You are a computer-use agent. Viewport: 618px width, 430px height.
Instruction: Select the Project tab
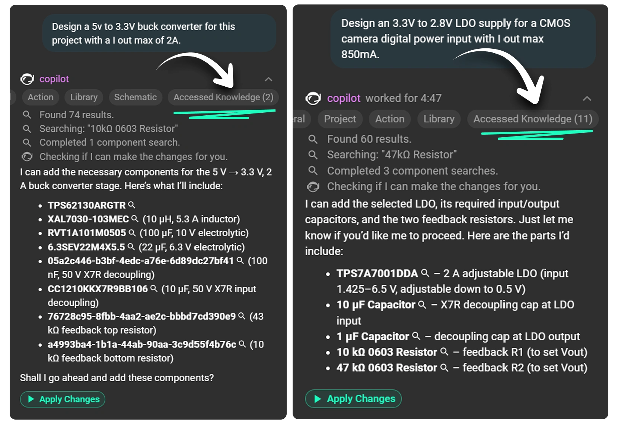pos(340,119)
